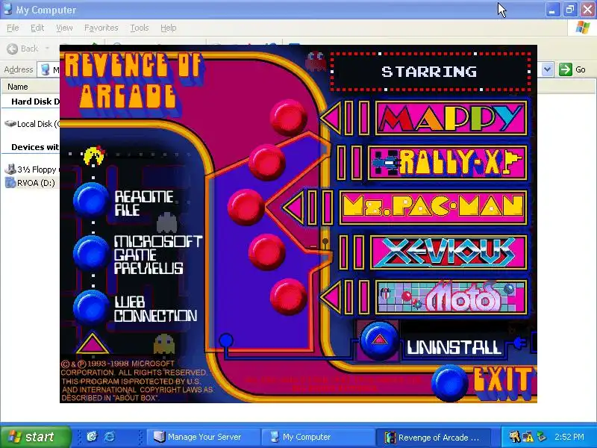Click the pink triangle below Web Connection
The width and height of the screenshot is (597, 448).
92,343
